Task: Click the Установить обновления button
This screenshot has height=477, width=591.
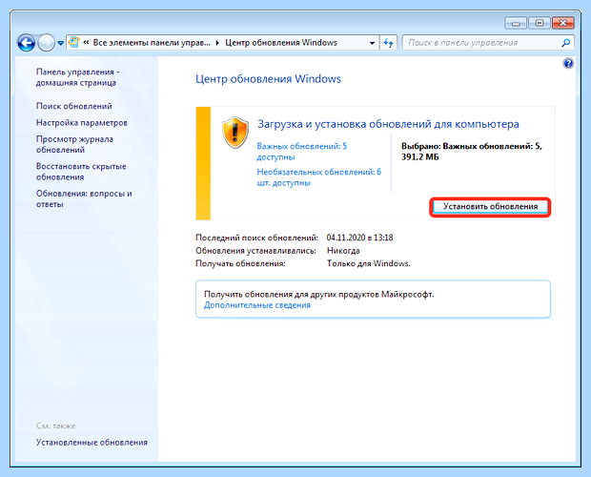Action: [x=490, y=207]
